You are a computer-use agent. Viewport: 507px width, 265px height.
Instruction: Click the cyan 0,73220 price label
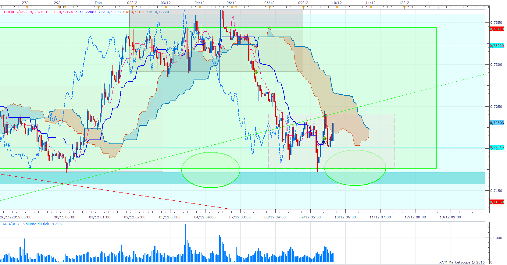(497, 46)
